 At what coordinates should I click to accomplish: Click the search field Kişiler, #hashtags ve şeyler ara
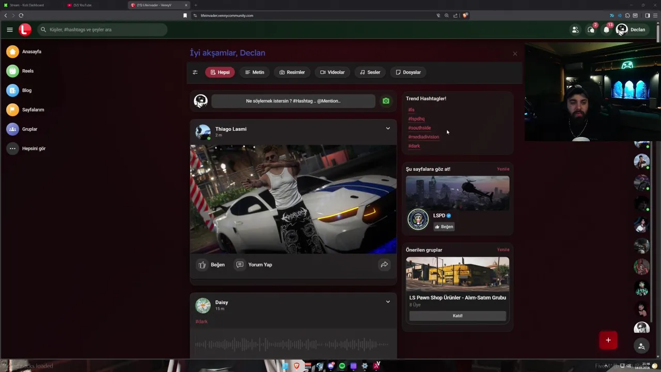click(102, 29)
